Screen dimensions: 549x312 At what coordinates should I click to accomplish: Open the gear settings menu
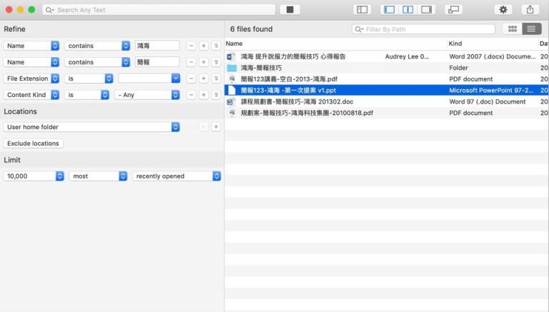503,10
